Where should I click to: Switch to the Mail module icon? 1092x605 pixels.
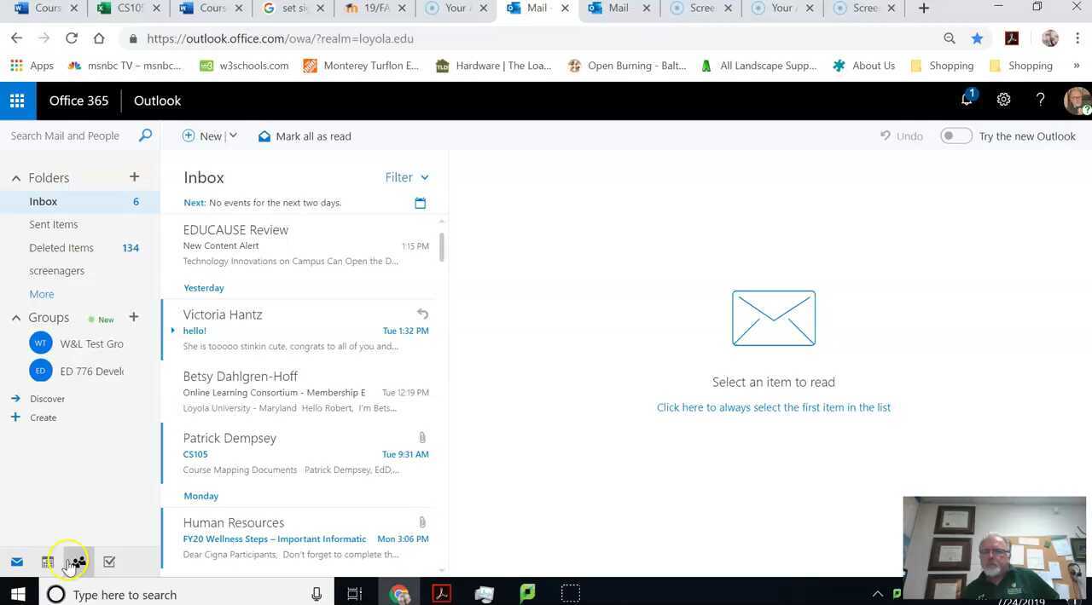(x=16, y=562)
